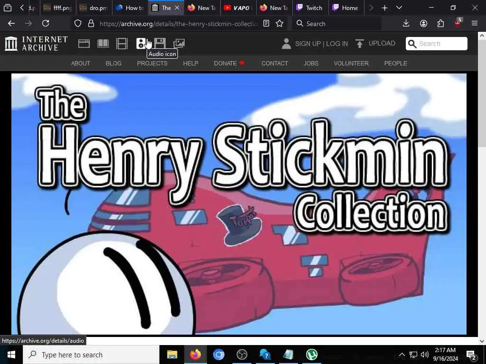Click the Chromium taskbar icon
Screen dimensions: 486x364
[218, 355]
